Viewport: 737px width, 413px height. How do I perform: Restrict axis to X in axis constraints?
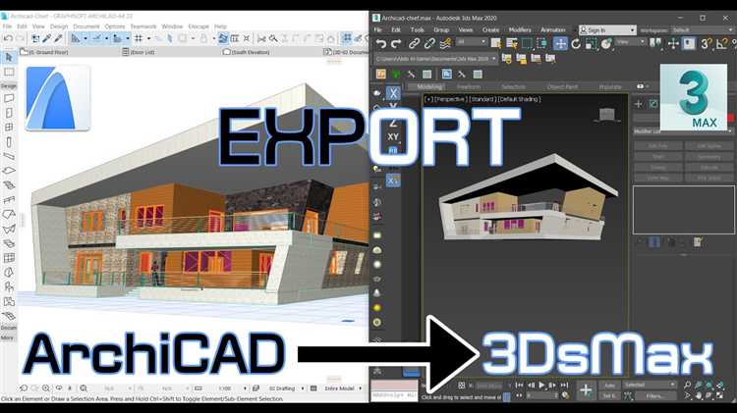pos(393,93)
